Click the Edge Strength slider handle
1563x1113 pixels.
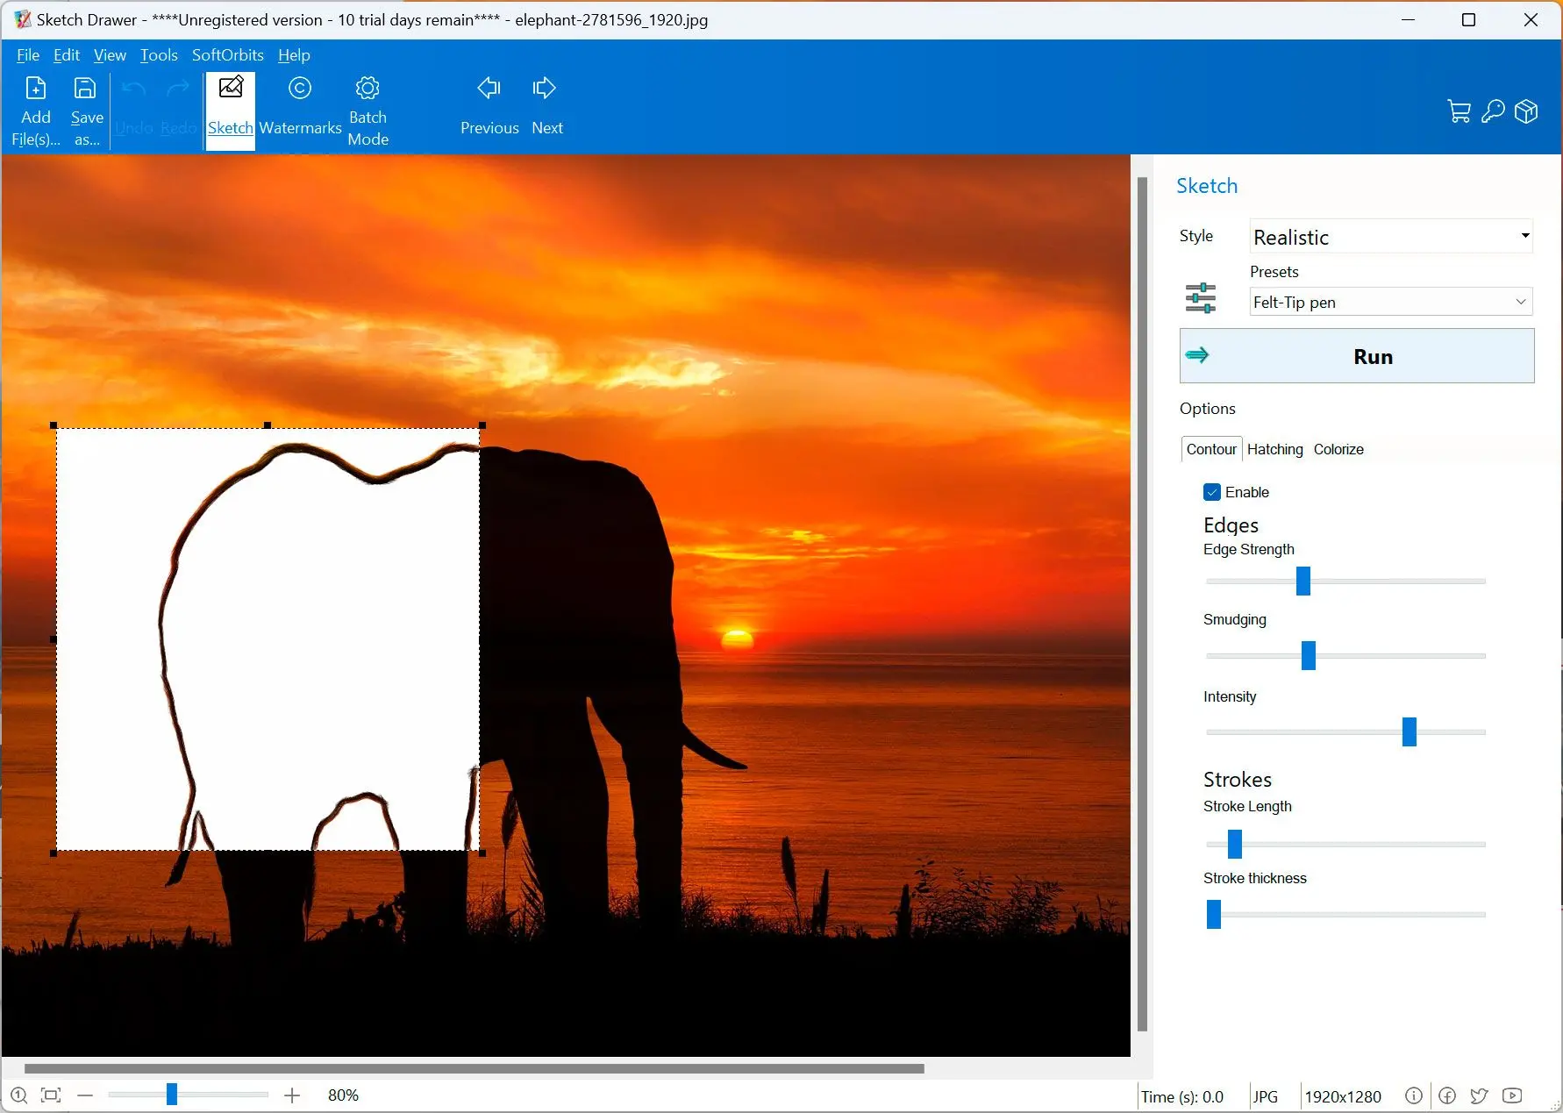pyautogui.click(x=1303, y=581)
